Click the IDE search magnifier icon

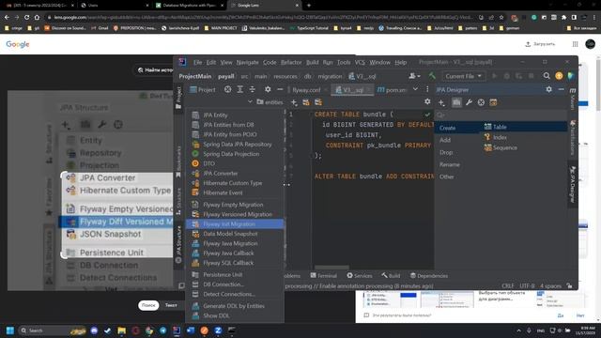pos(547,76)
